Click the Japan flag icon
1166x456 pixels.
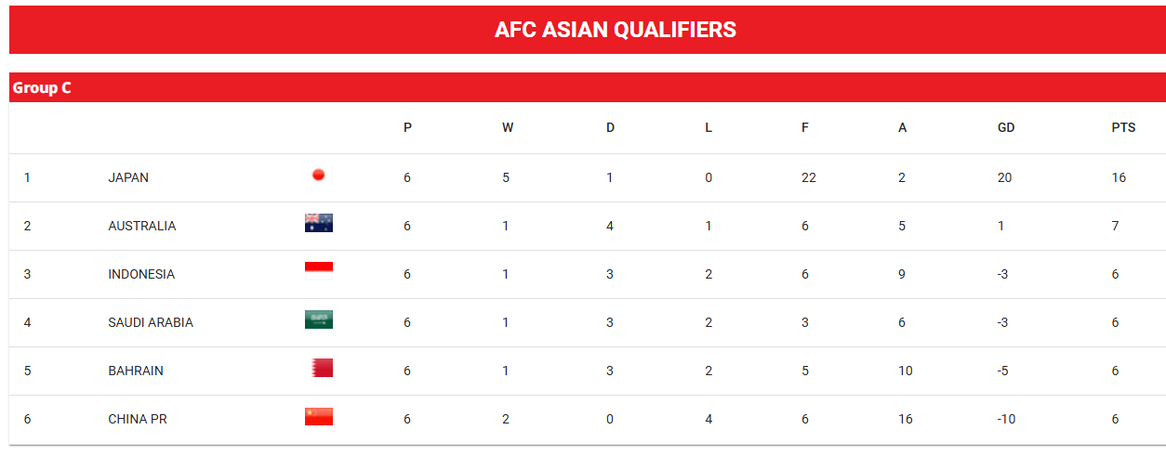pyautogui.click(x=318, y=175)
